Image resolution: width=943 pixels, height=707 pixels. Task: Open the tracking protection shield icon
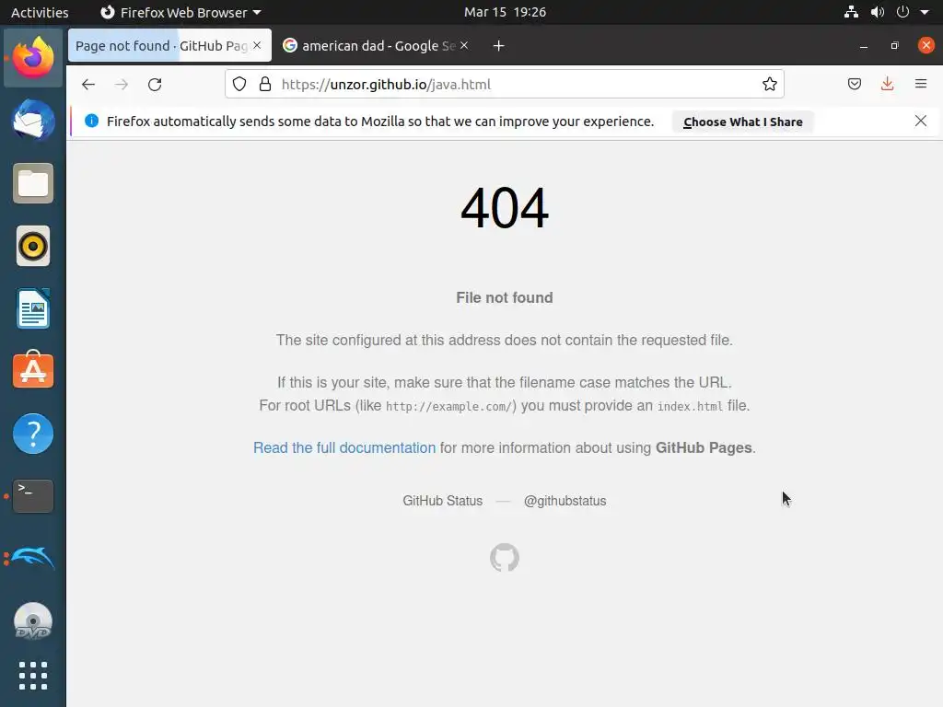pos(239,84)
